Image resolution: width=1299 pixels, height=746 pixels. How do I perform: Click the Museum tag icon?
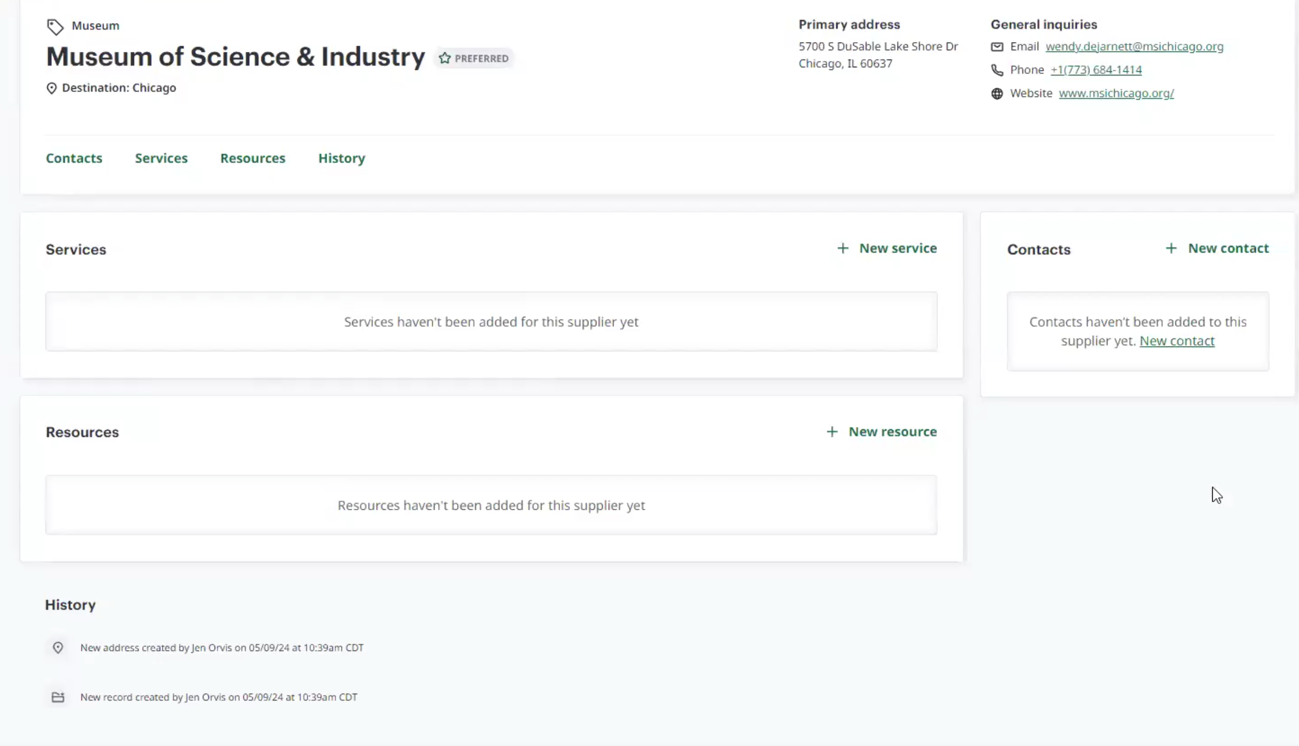point(55,27)
